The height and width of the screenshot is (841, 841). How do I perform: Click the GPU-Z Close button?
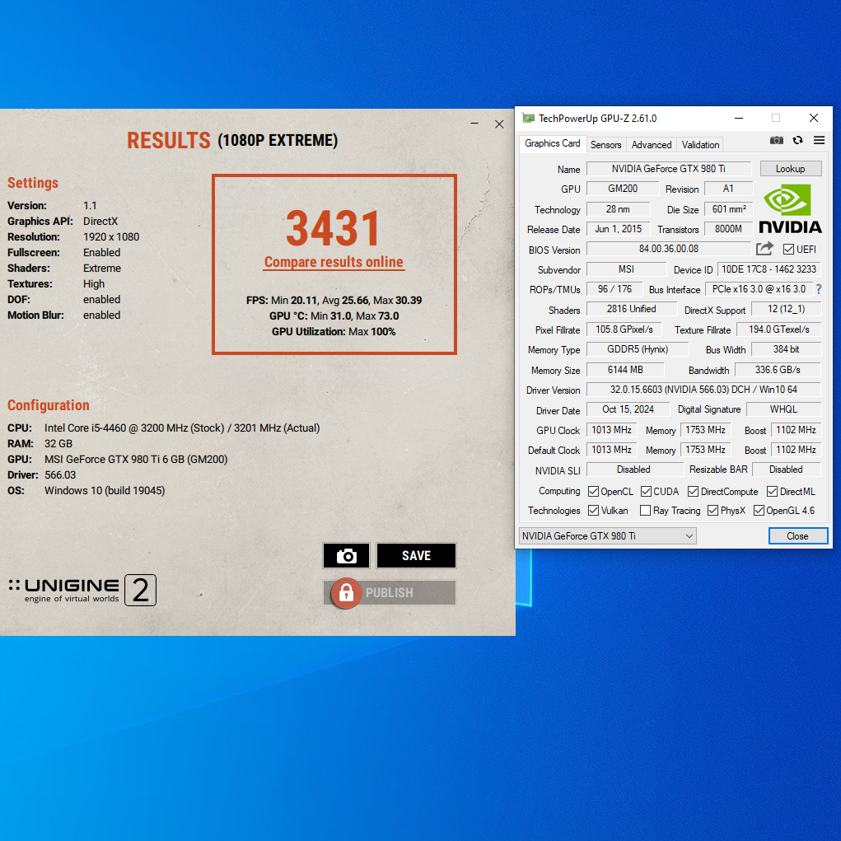point(798,535)
